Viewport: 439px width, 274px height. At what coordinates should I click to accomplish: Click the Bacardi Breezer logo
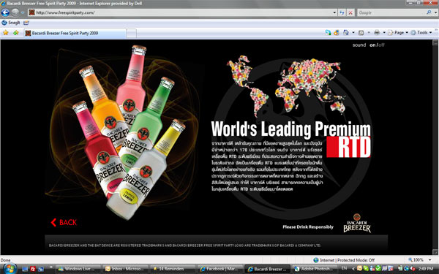357,223
